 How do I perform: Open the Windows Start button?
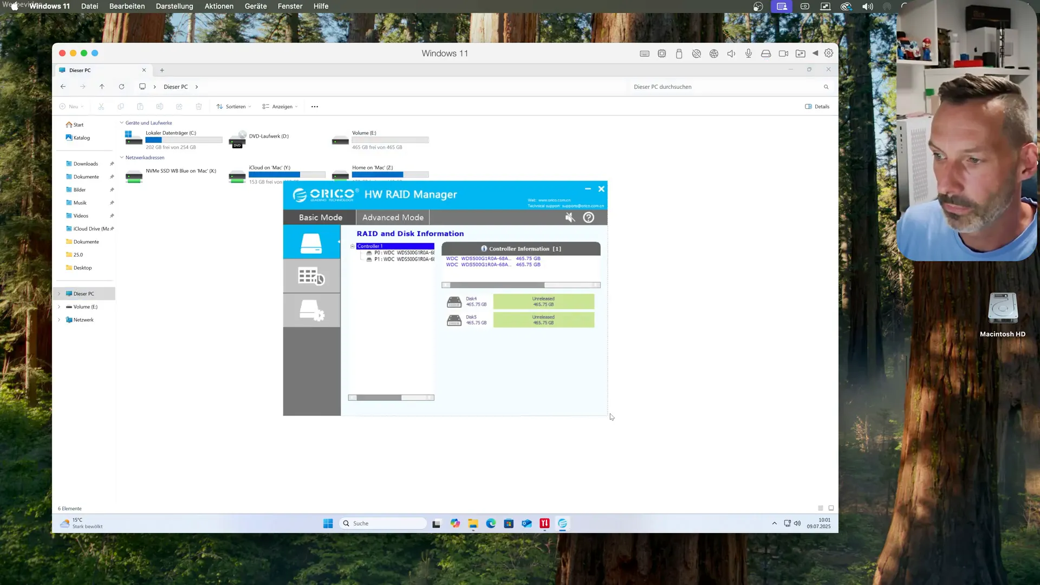(328, 523)
